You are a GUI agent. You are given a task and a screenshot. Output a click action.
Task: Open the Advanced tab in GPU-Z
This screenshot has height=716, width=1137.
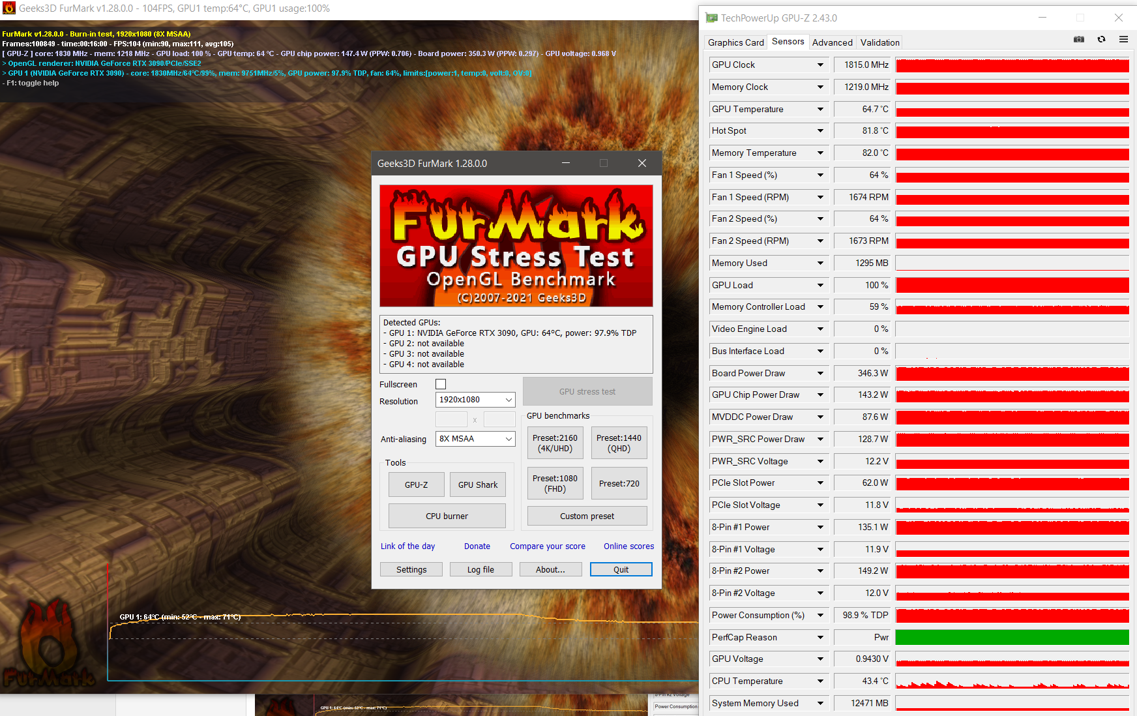click(x=833, y=42)
